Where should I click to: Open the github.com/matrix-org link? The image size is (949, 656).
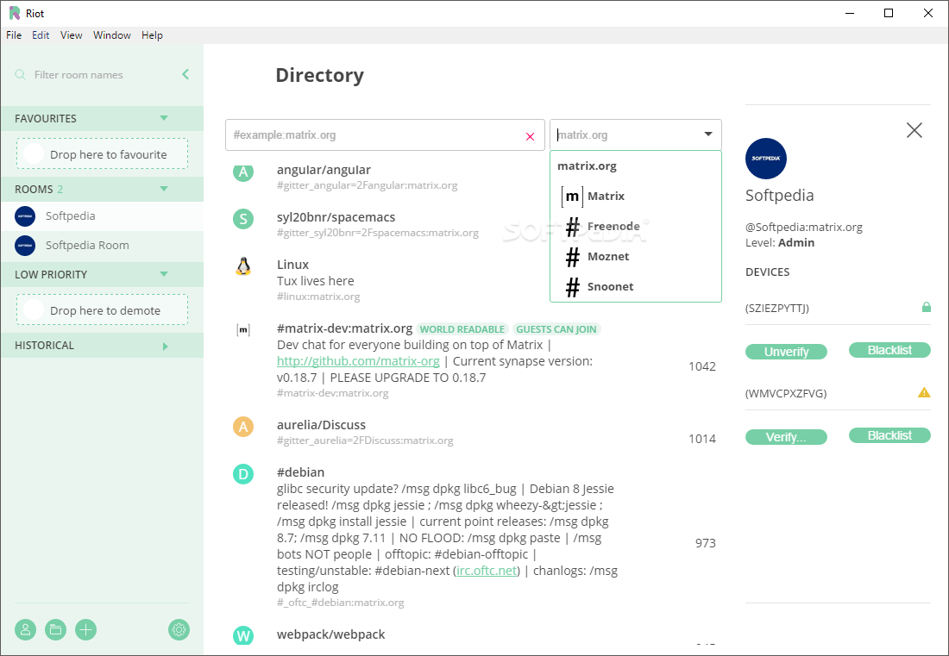coord(358,361)
